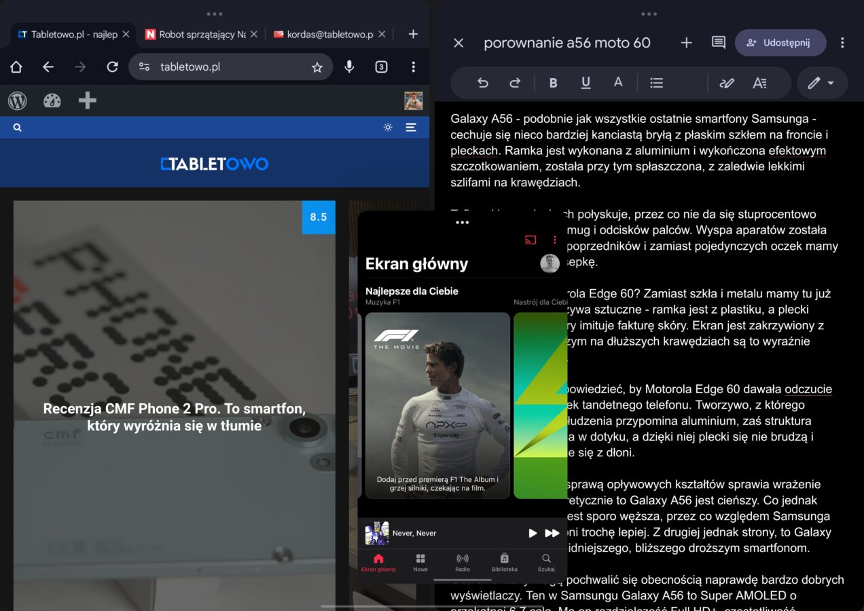The image size is (864, 611).
Task: Open the handwriting pen tool in Docs
Action: pyautogui.click(x=727, y=83)
